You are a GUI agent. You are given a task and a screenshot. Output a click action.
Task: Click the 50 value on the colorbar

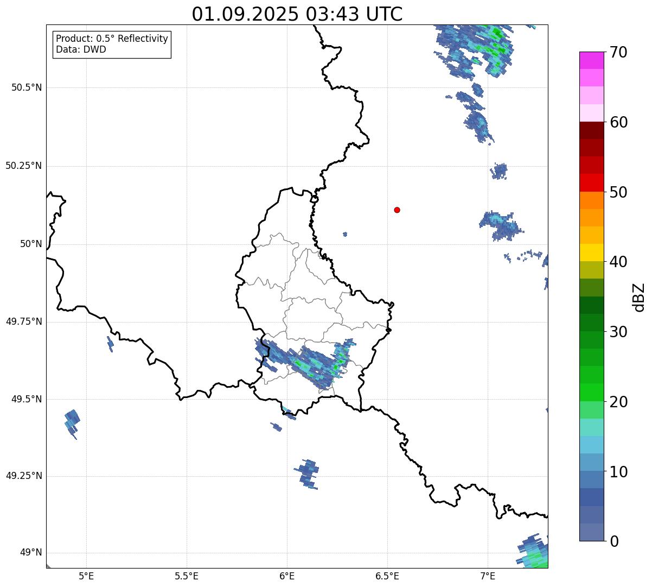coord(618,192)
